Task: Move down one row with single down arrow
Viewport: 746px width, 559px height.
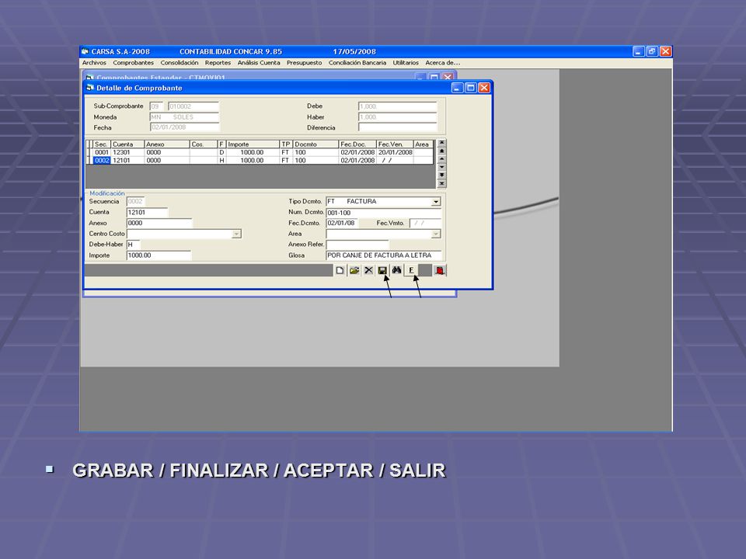Action: tap(441, 167)
